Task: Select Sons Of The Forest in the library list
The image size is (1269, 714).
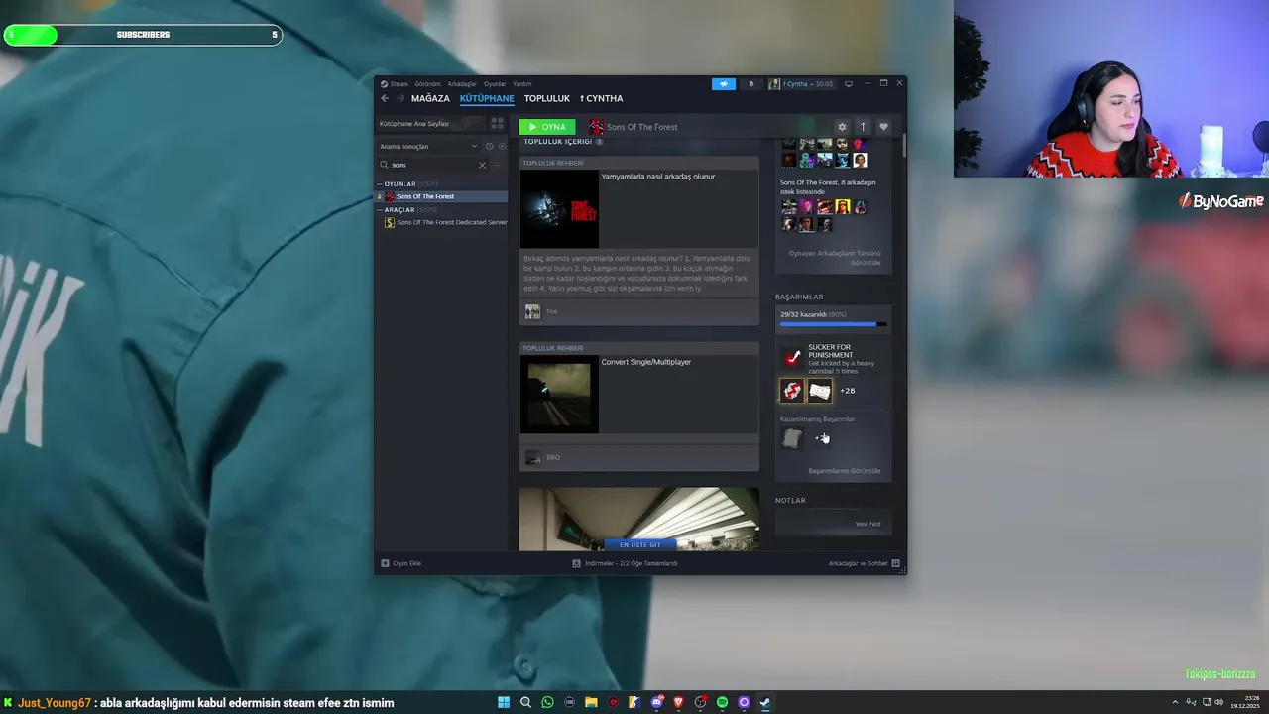Action: pos(441,196)
